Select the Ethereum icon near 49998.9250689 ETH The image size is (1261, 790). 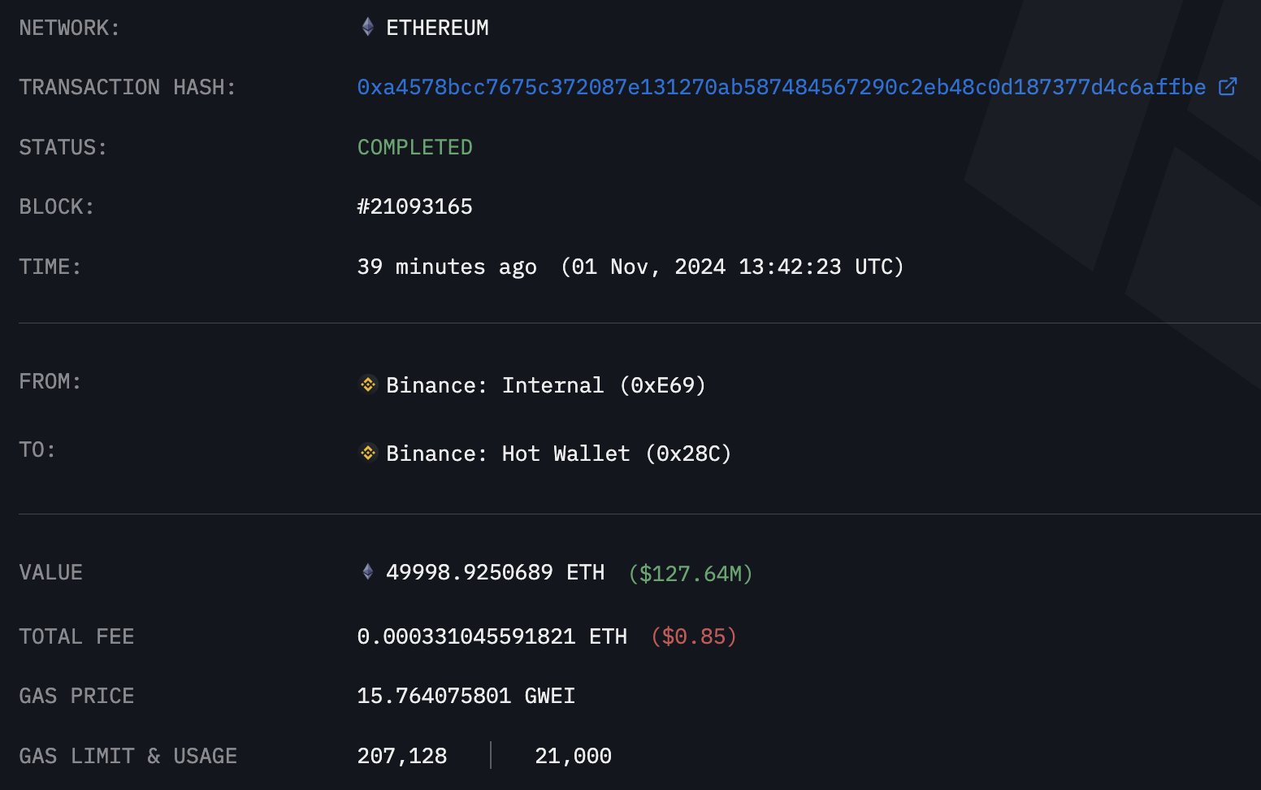[x=367, y=573]
